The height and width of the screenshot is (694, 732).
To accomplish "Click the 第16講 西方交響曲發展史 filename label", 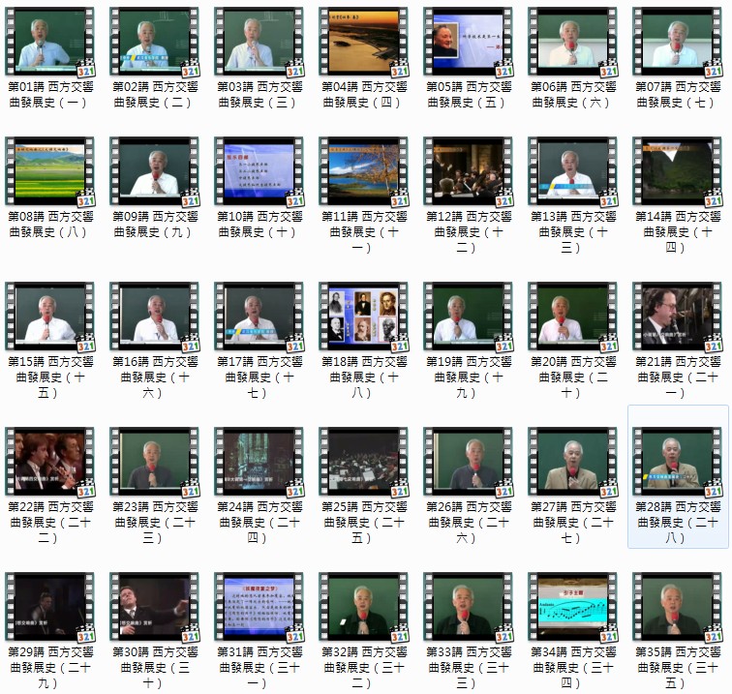I will (x=154, y=377).
